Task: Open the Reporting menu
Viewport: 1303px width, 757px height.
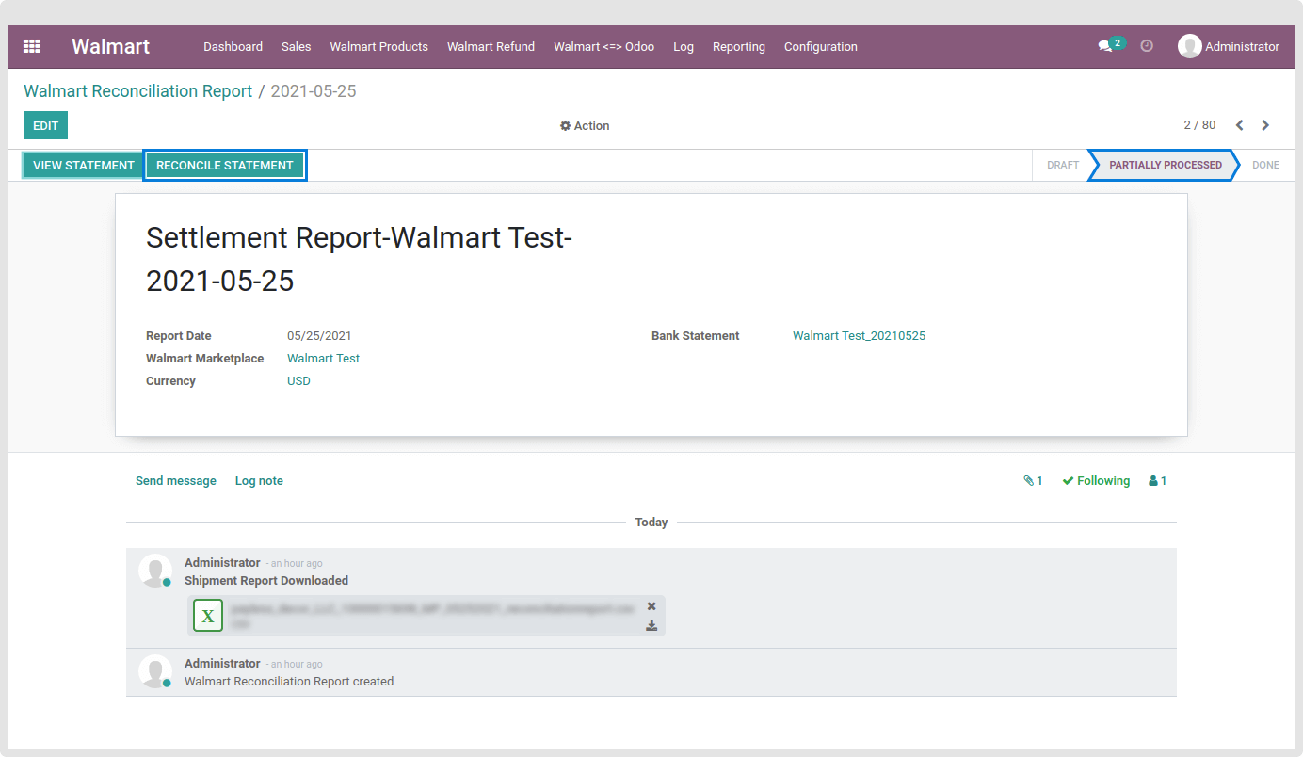Action: tap(739, 46)
